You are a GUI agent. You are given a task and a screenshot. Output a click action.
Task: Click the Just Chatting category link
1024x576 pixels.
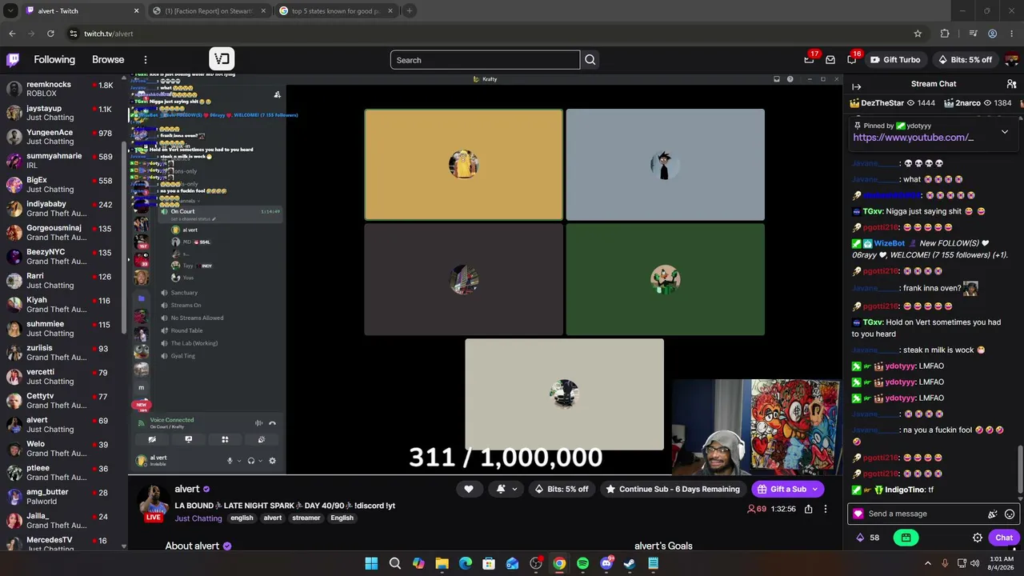(198, 518)
